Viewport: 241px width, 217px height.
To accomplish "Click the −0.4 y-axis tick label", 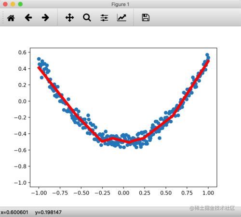I will click(20, 134).
